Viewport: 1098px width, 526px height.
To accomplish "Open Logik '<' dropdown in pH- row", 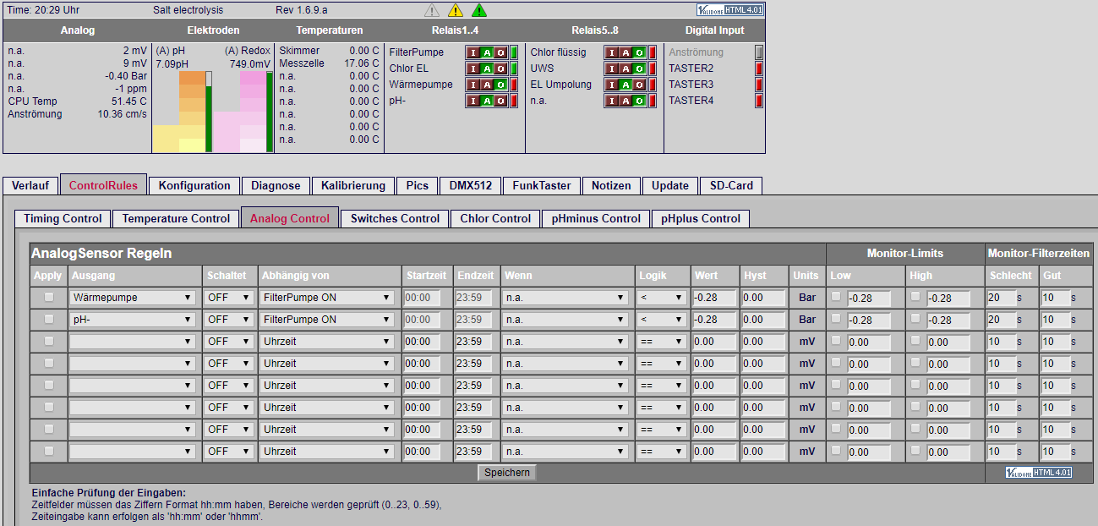I will click(661, 320).
